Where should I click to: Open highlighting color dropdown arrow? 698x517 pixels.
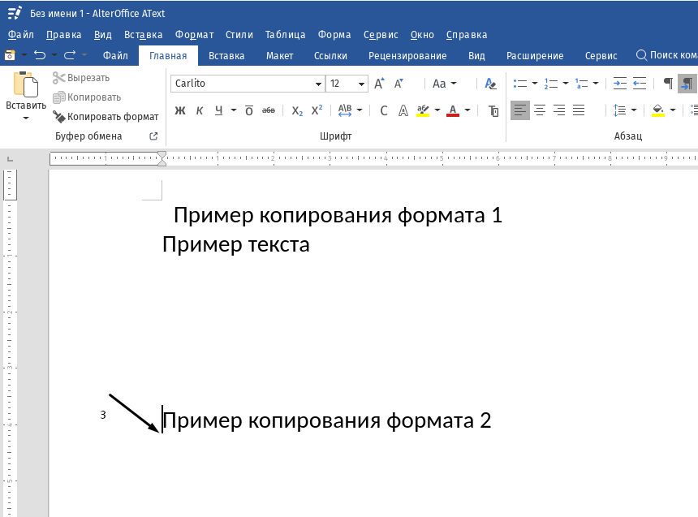click(437, 110)
